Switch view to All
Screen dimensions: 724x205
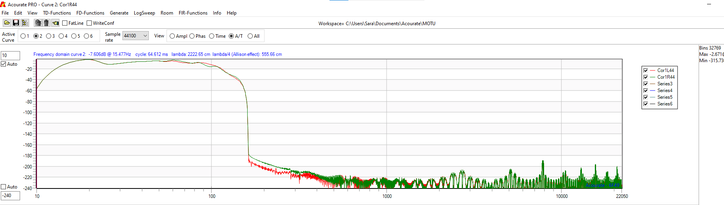pos(250,36)
